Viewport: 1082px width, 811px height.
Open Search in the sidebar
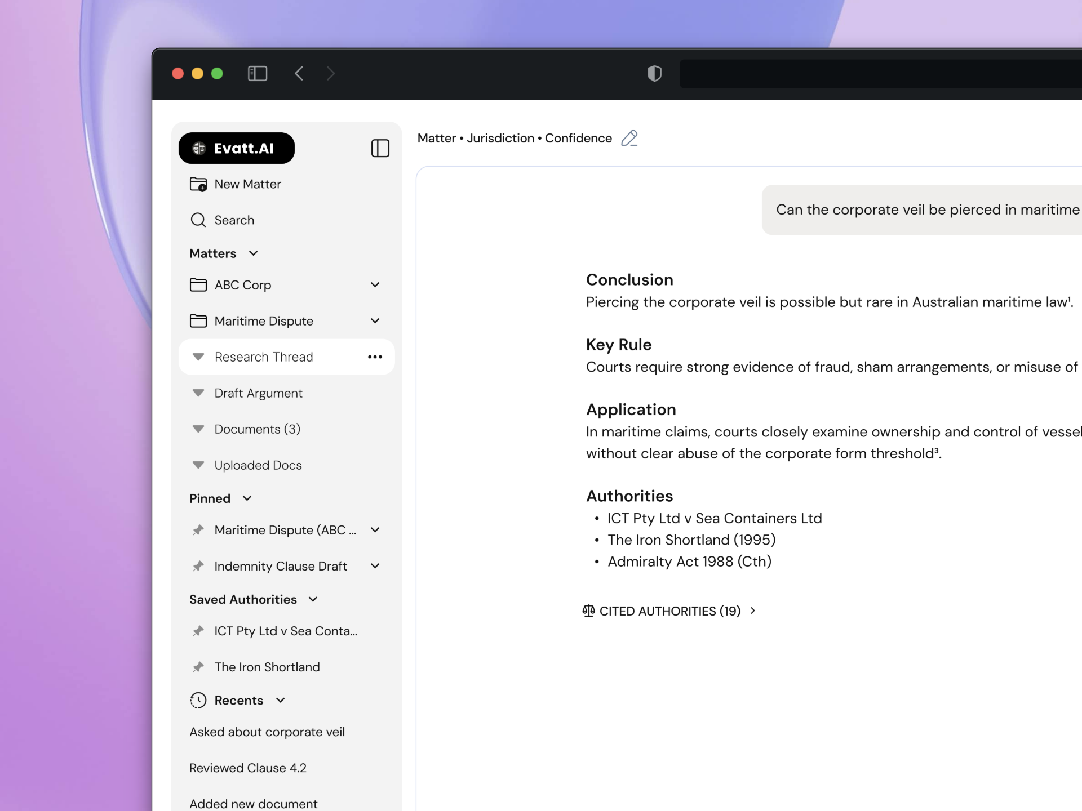point(234,220)
